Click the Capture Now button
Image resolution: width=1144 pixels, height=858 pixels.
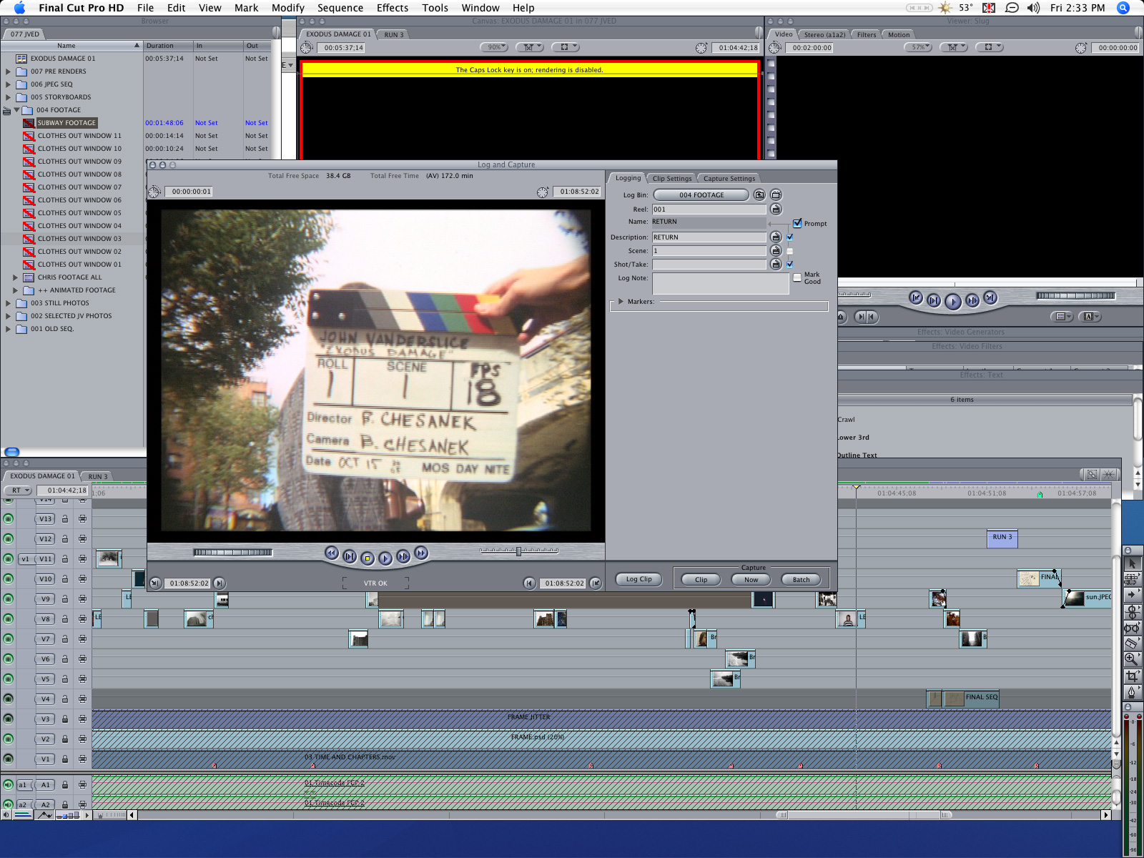(751, 580)
